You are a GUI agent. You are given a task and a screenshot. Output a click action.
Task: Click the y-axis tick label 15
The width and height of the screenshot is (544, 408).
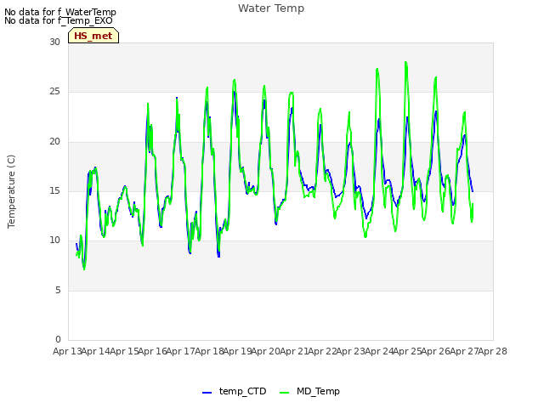[54, 190]
